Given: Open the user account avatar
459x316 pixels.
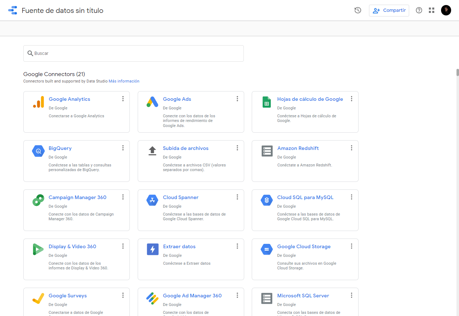Looking at the screenshot, I should coord(446,10).
